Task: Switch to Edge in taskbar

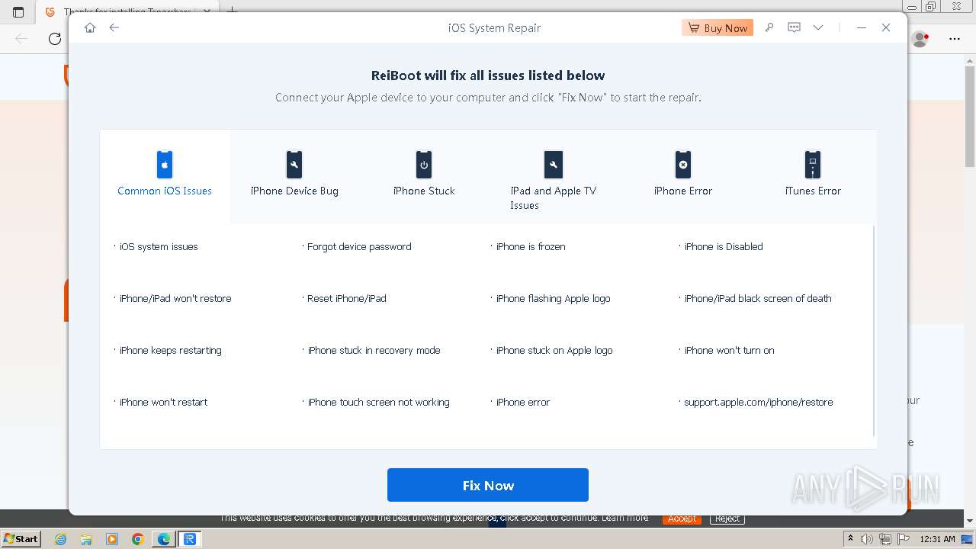Action: 164,539
